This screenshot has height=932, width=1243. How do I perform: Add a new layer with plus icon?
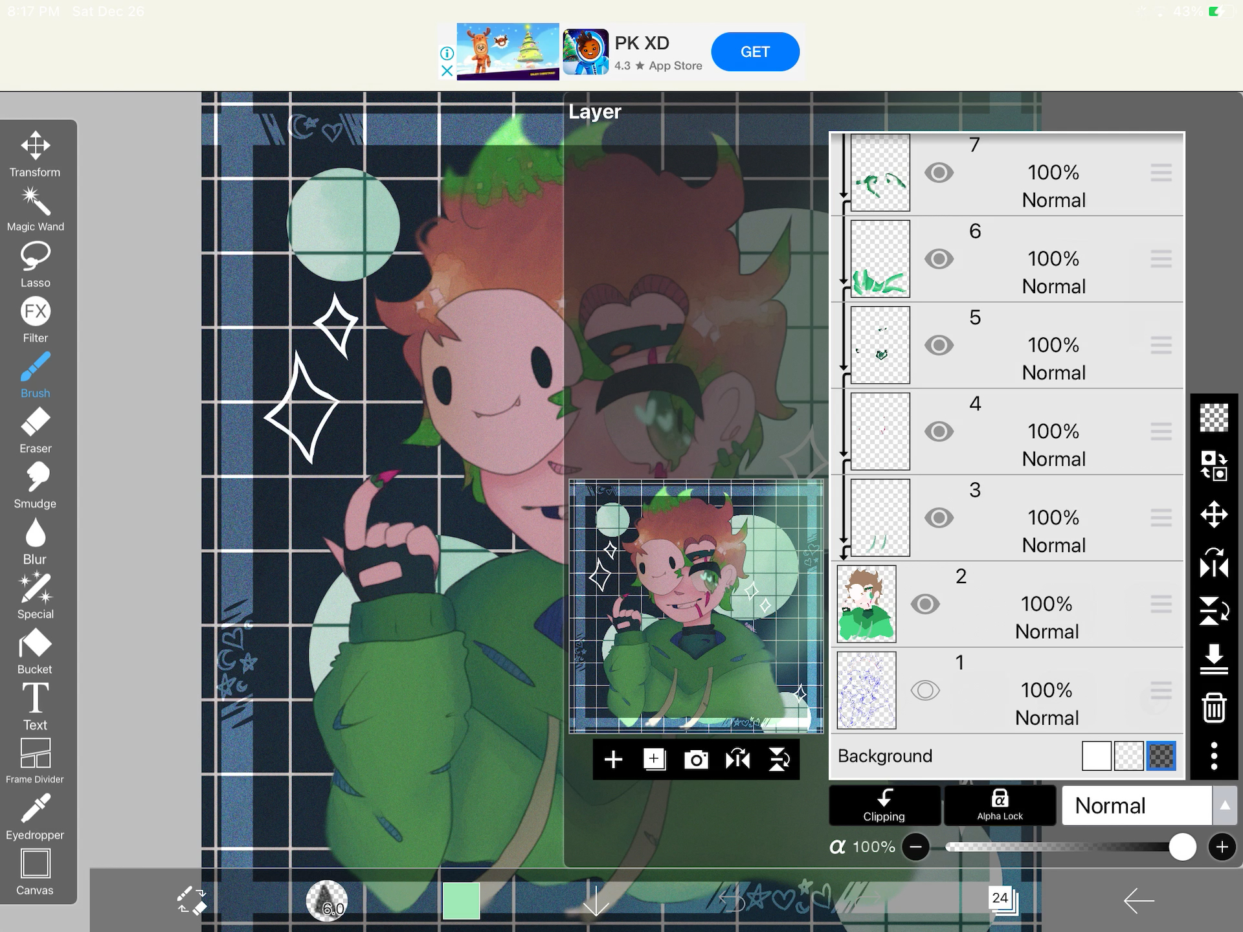[613, 759]
